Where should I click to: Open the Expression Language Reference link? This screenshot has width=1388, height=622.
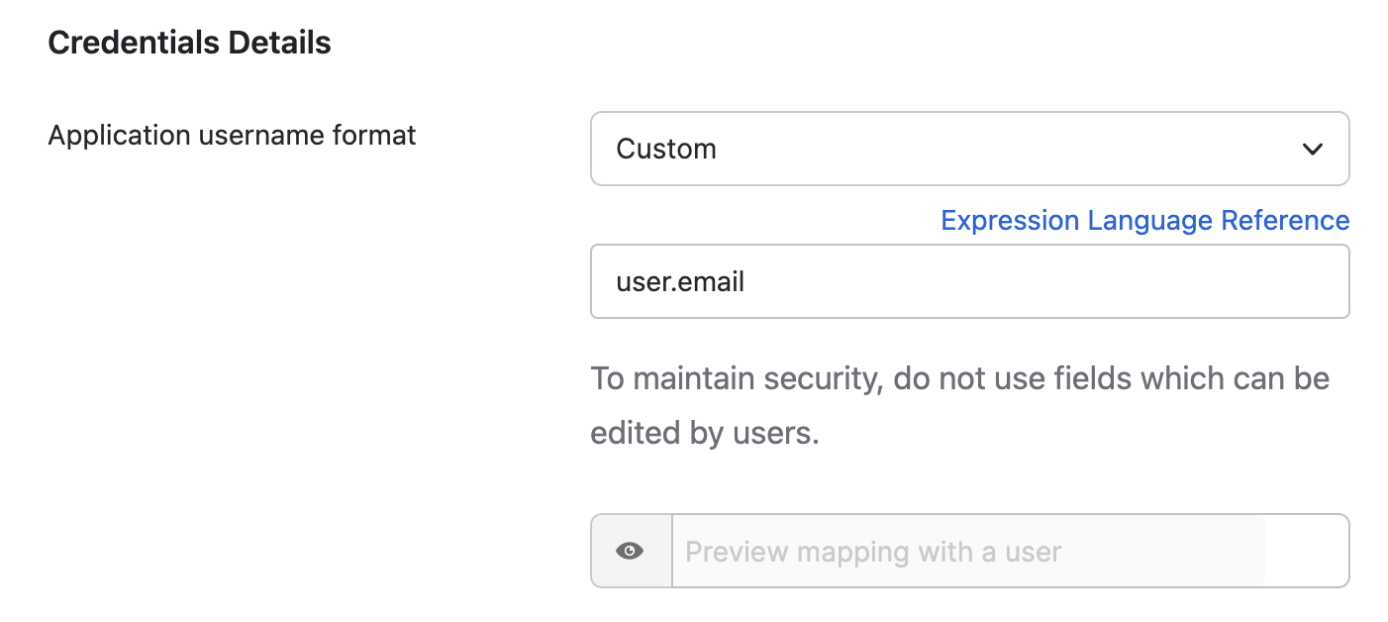click(x=1144, y=220)
